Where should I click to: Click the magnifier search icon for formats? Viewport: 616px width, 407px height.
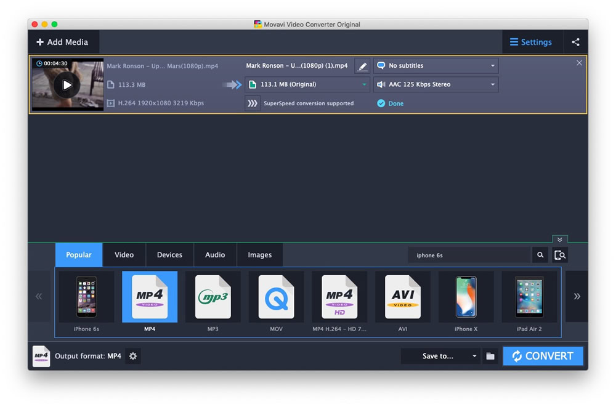pyautogui.click(x=540, y=255)
